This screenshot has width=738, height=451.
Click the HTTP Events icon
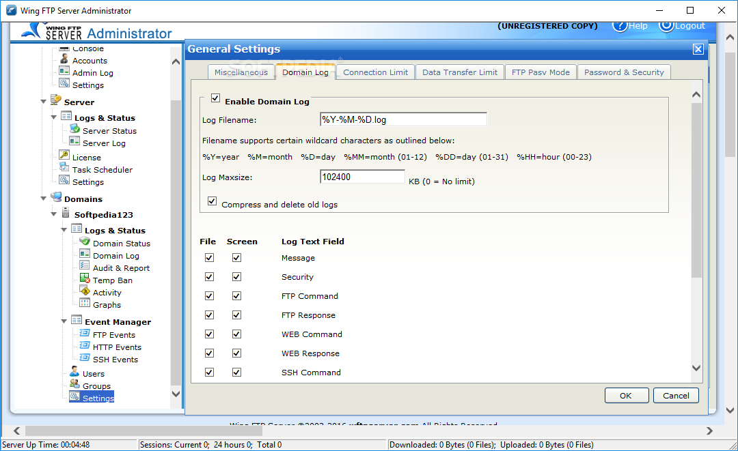[85, 345]
